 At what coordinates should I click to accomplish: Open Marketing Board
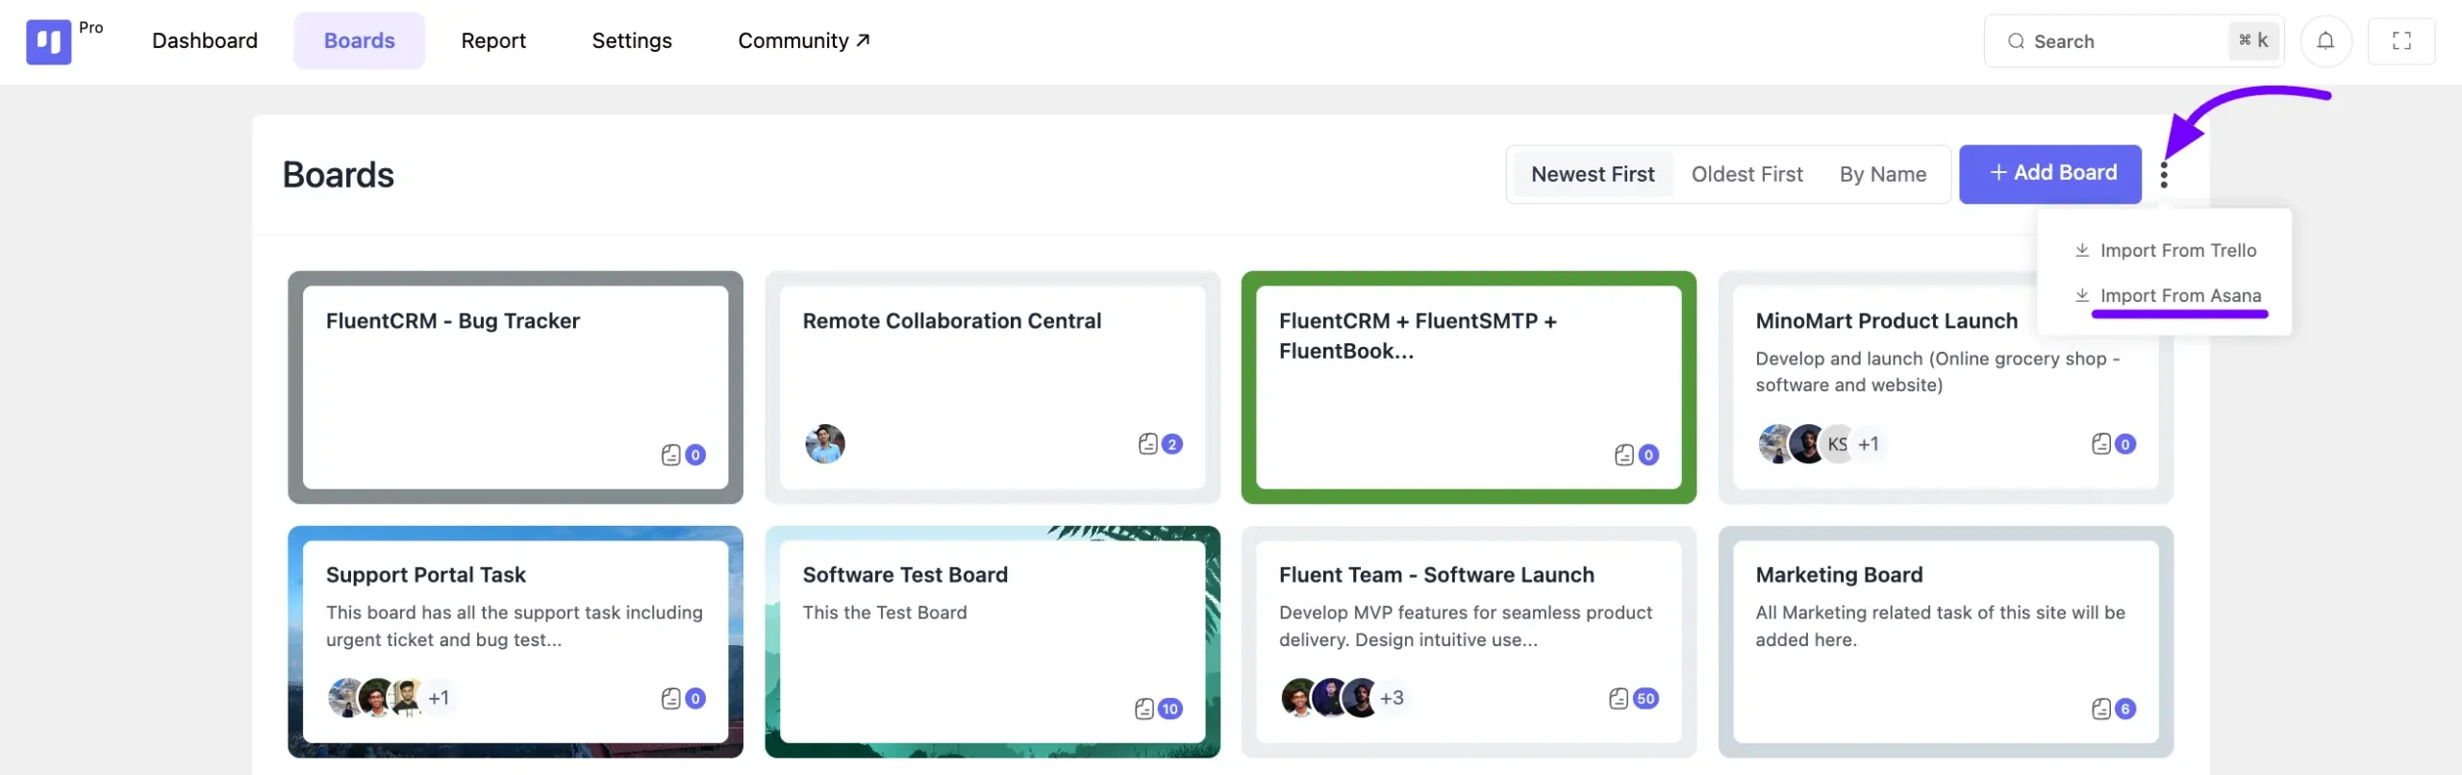point(1946,641)
